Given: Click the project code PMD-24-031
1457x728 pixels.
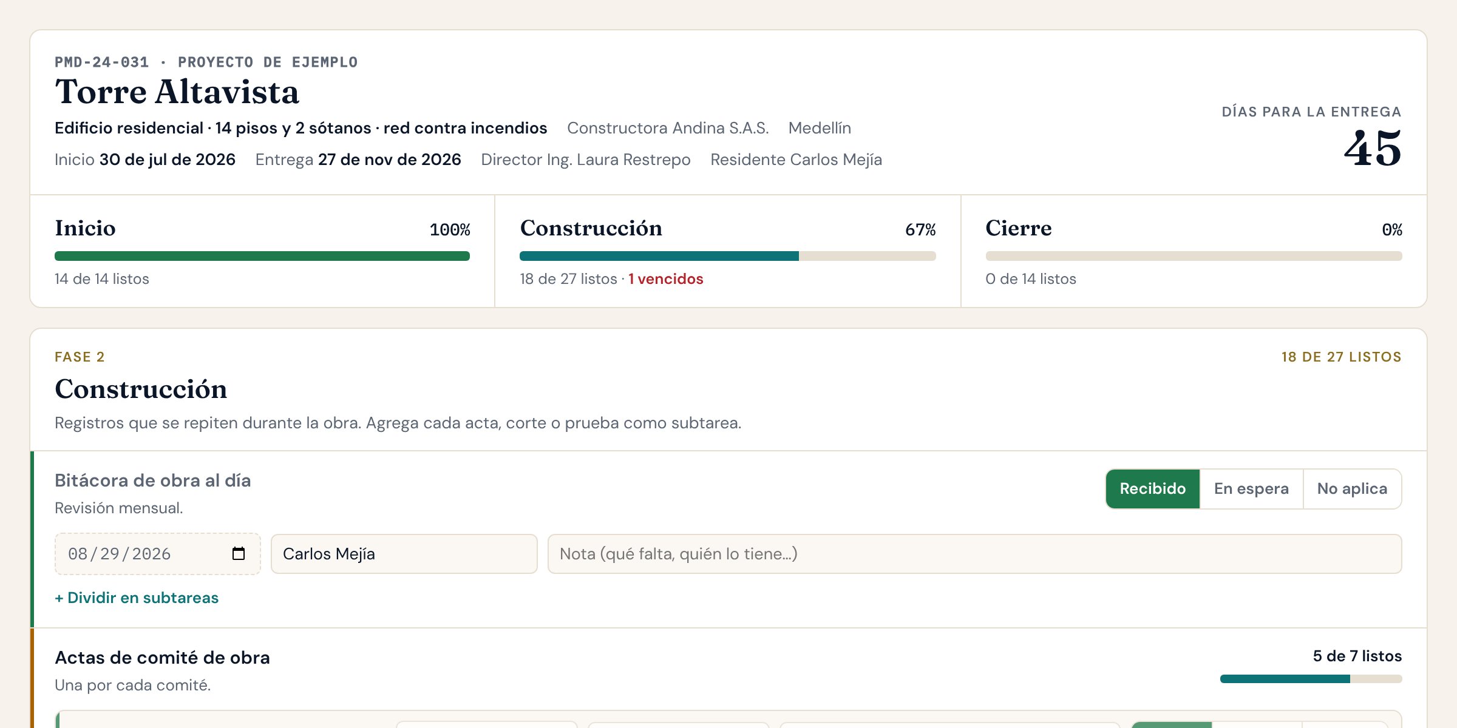Looking at the screenshot, I should coord(101,62).
